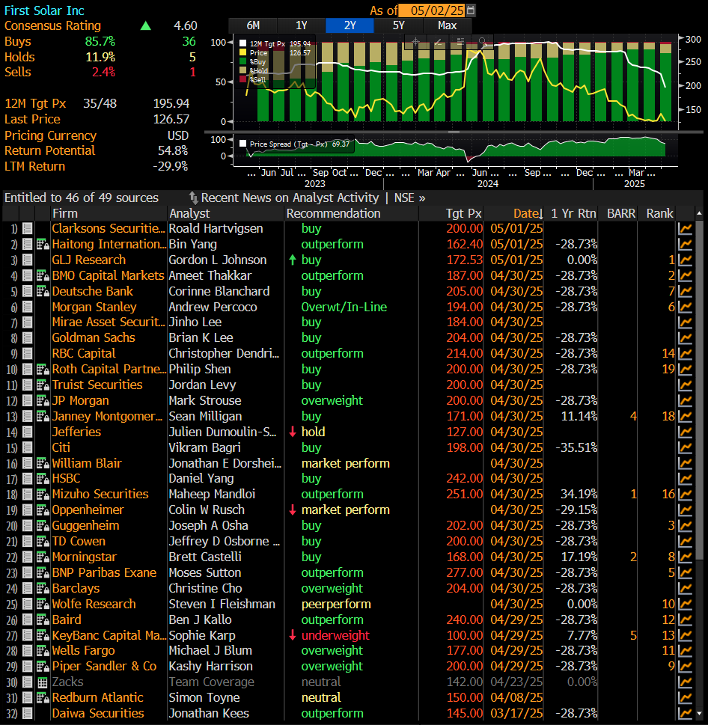This screenshot has height=725, width=708.
Task: Click the locked model icon for JP Morgan
Action: 43,400
